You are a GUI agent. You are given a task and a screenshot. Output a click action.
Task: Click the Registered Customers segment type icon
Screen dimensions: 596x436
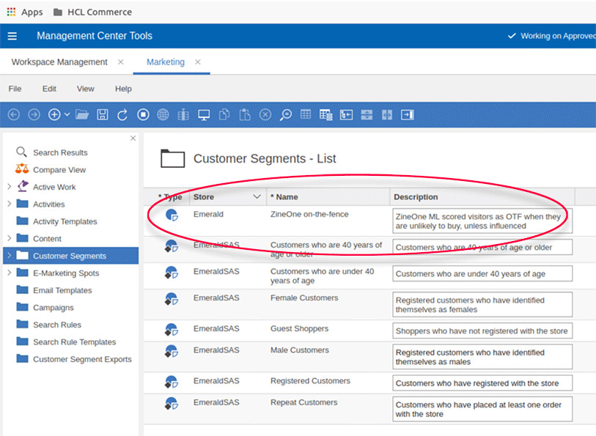click(x=172, y=382)
